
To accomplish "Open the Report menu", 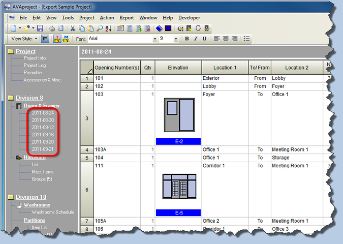I will click(x=127, y=18).
